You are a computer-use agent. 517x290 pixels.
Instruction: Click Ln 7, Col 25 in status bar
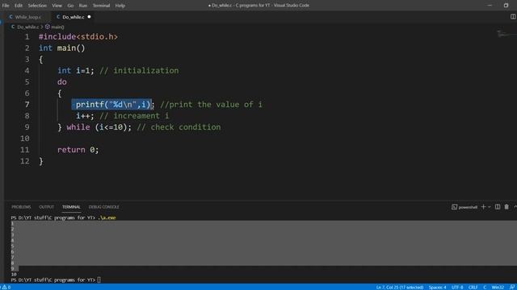pos(400,288)
